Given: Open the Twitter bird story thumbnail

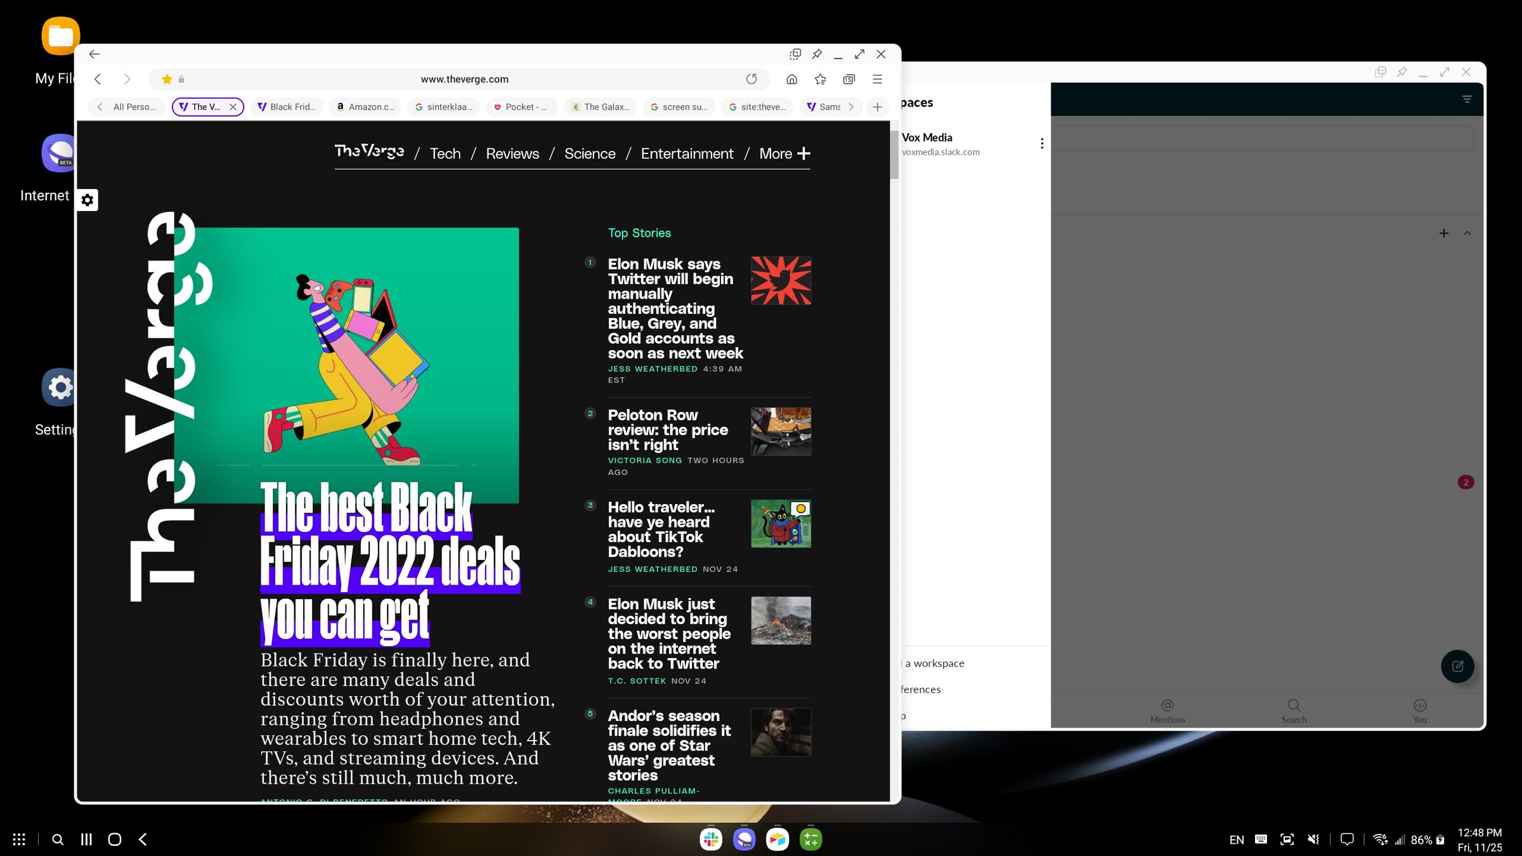Looking at the screenshot, I should (781, 280).
